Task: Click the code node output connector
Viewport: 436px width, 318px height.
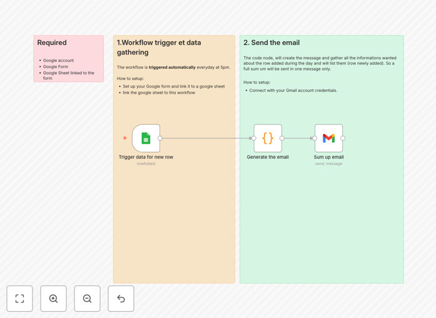Action: [x=281, y=138]
